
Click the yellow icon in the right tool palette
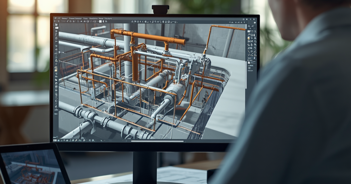249,38
